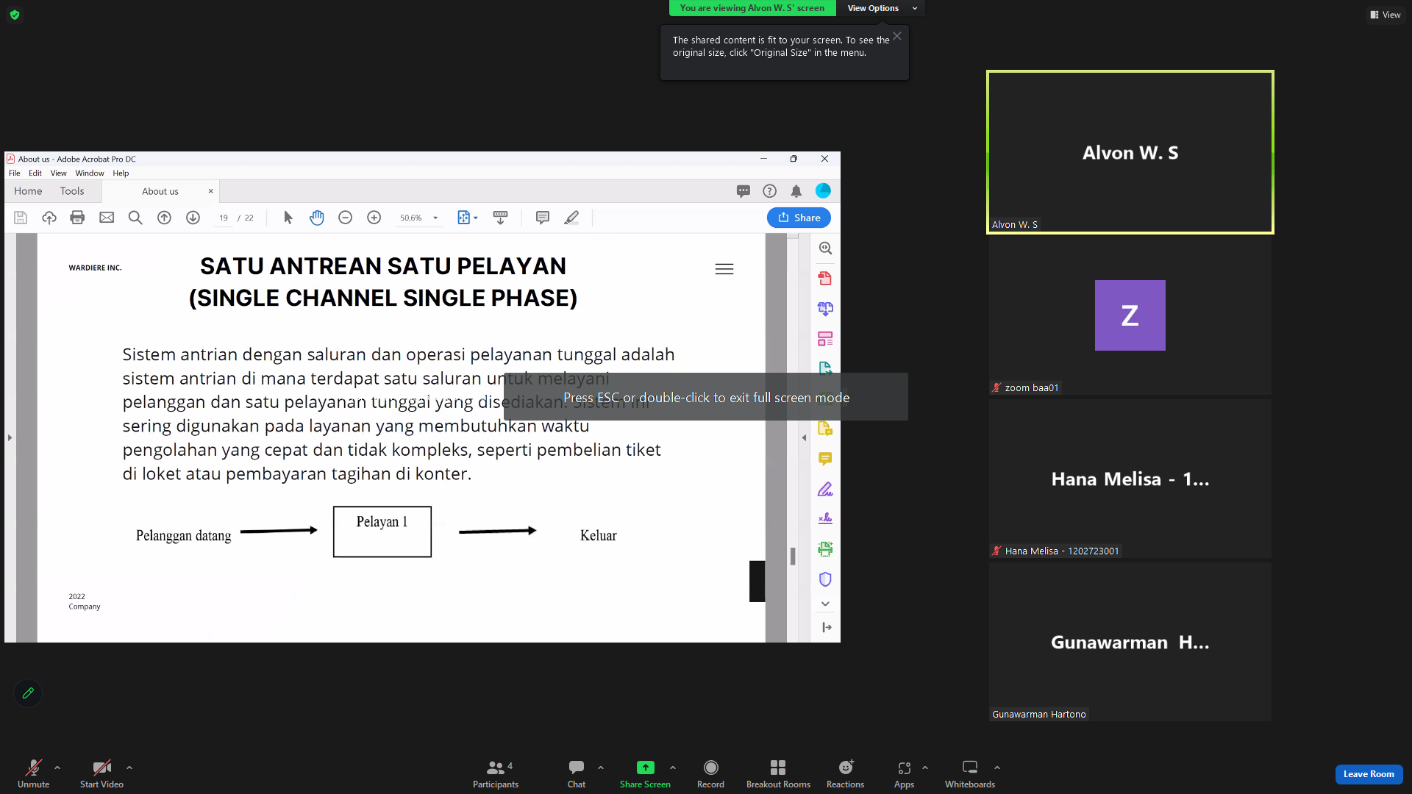Screen dimensions: 1412x794
Task: Dismiss the shared content size notification
Action: click(x=897, y=36)
